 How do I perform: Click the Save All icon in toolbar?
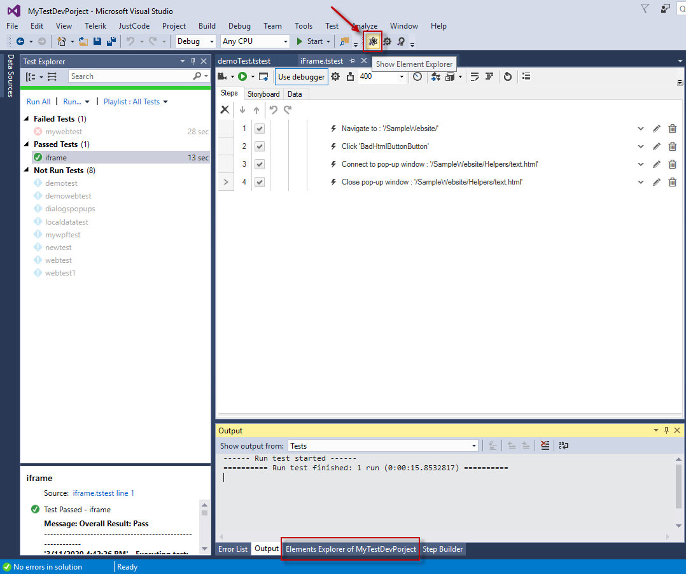coord(111,41)
